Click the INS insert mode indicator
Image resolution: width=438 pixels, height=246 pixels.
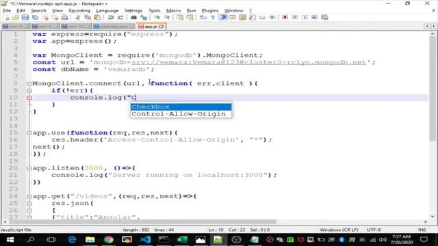[x=422, y=230]
